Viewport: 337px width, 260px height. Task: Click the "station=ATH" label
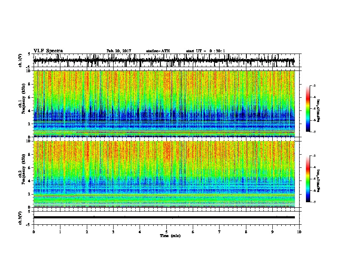158,51
